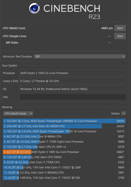The image size is (131, 187).
Task: Select ranking row Ryzen 7 1700X Eight-Core
Action: pos(64,142)
